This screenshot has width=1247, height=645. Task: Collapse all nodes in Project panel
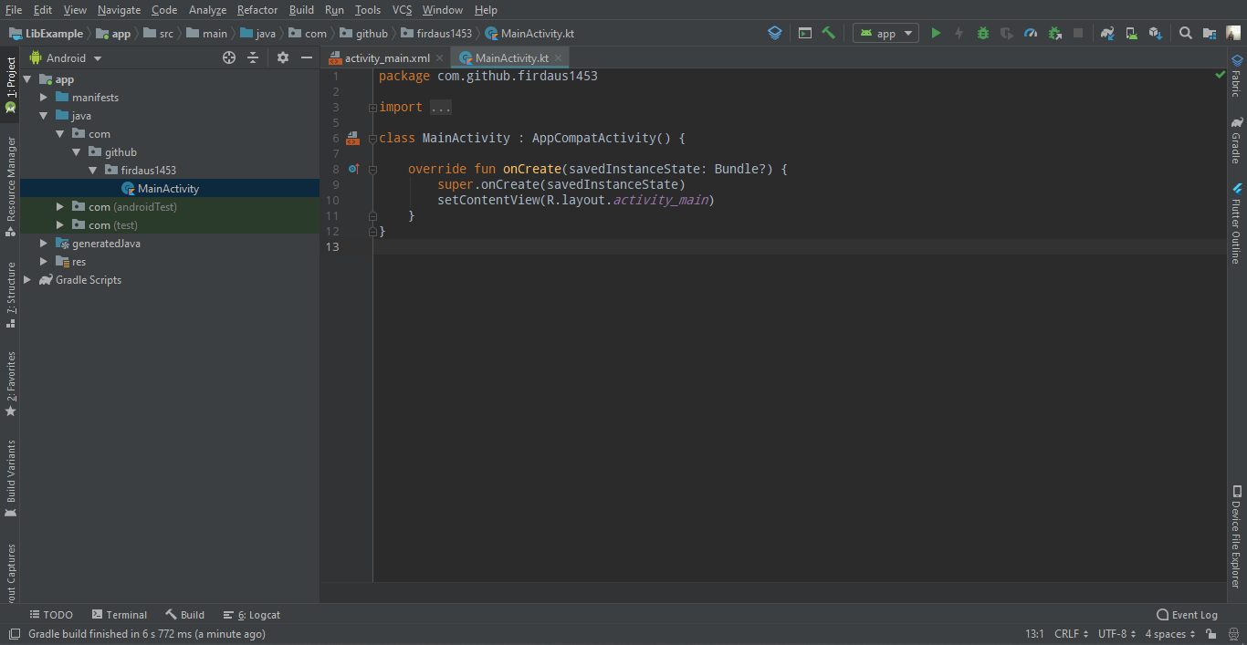pos(253,57)
